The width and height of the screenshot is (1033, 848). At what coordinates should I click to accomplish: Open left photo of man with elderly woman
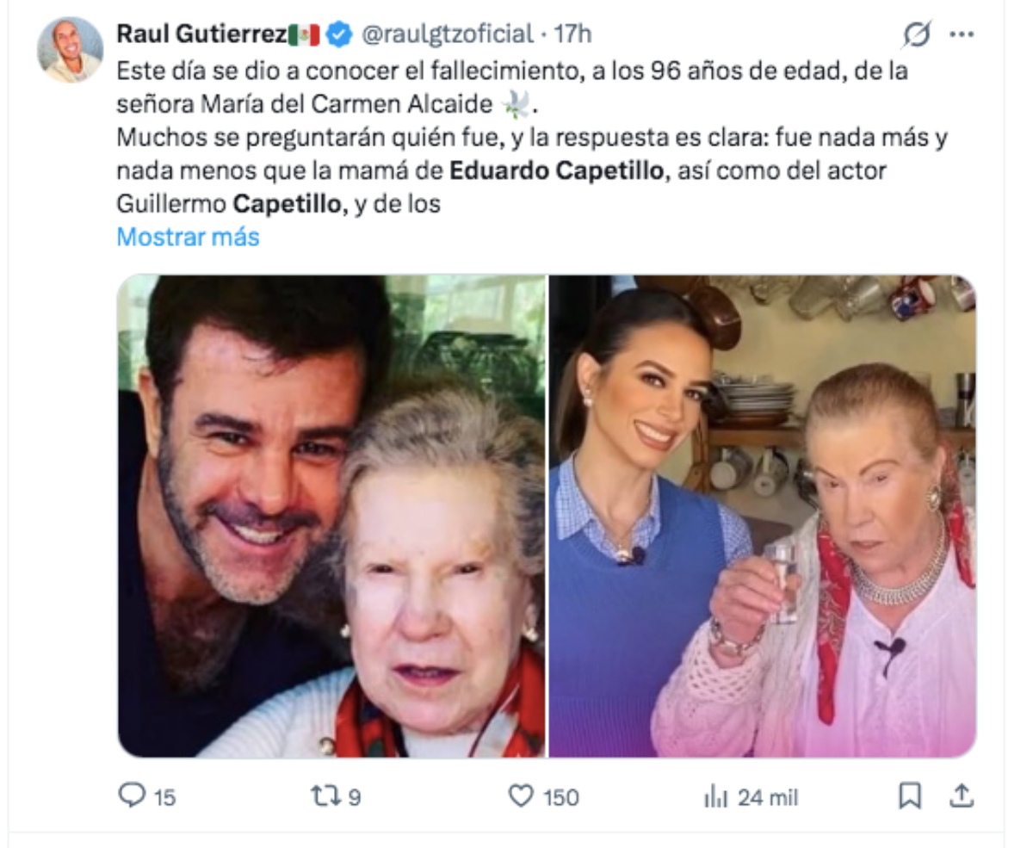[331, 516]
